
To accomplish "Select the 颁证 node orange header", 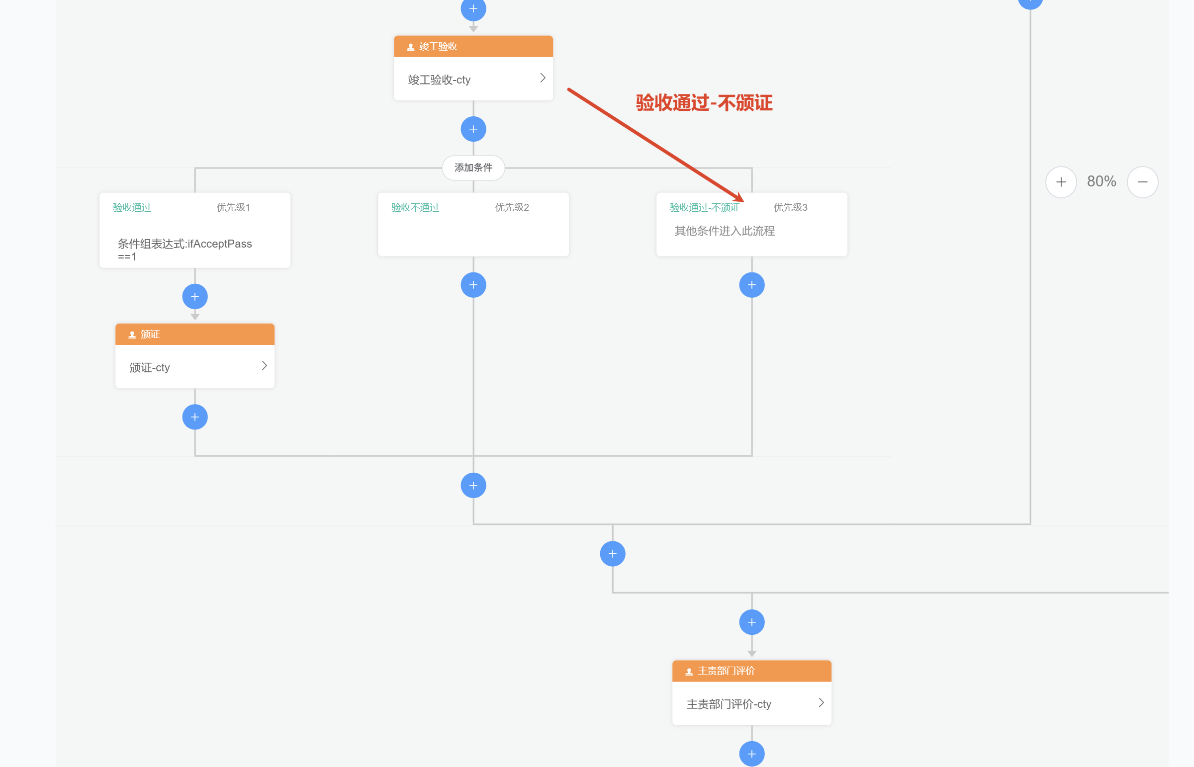I will [195, 334].
